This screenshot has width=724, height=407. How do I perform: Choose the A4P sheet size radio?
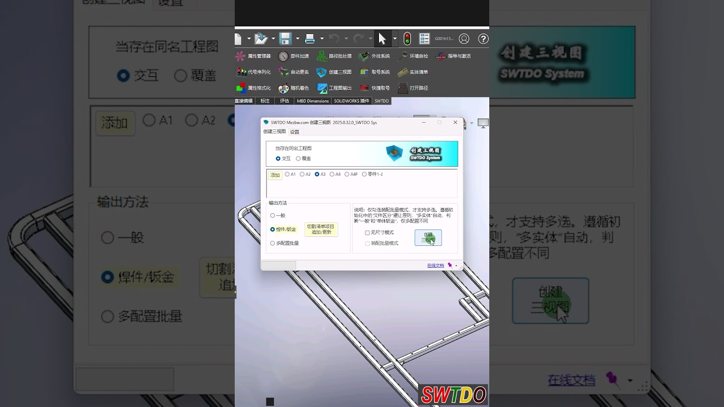pos(351,174)
